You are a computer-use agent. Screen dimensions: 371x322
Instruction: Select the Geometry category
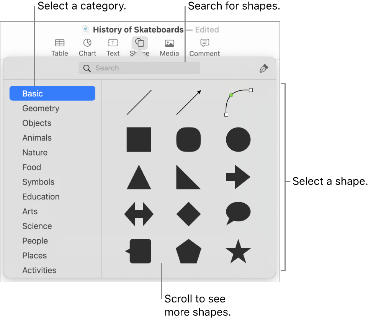coord(41,108)
